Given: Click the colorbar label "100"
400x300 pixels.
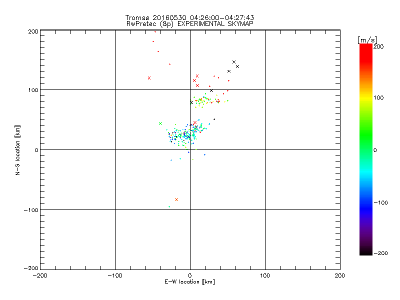Looking at the screenshot, I should tap(378, 97).
